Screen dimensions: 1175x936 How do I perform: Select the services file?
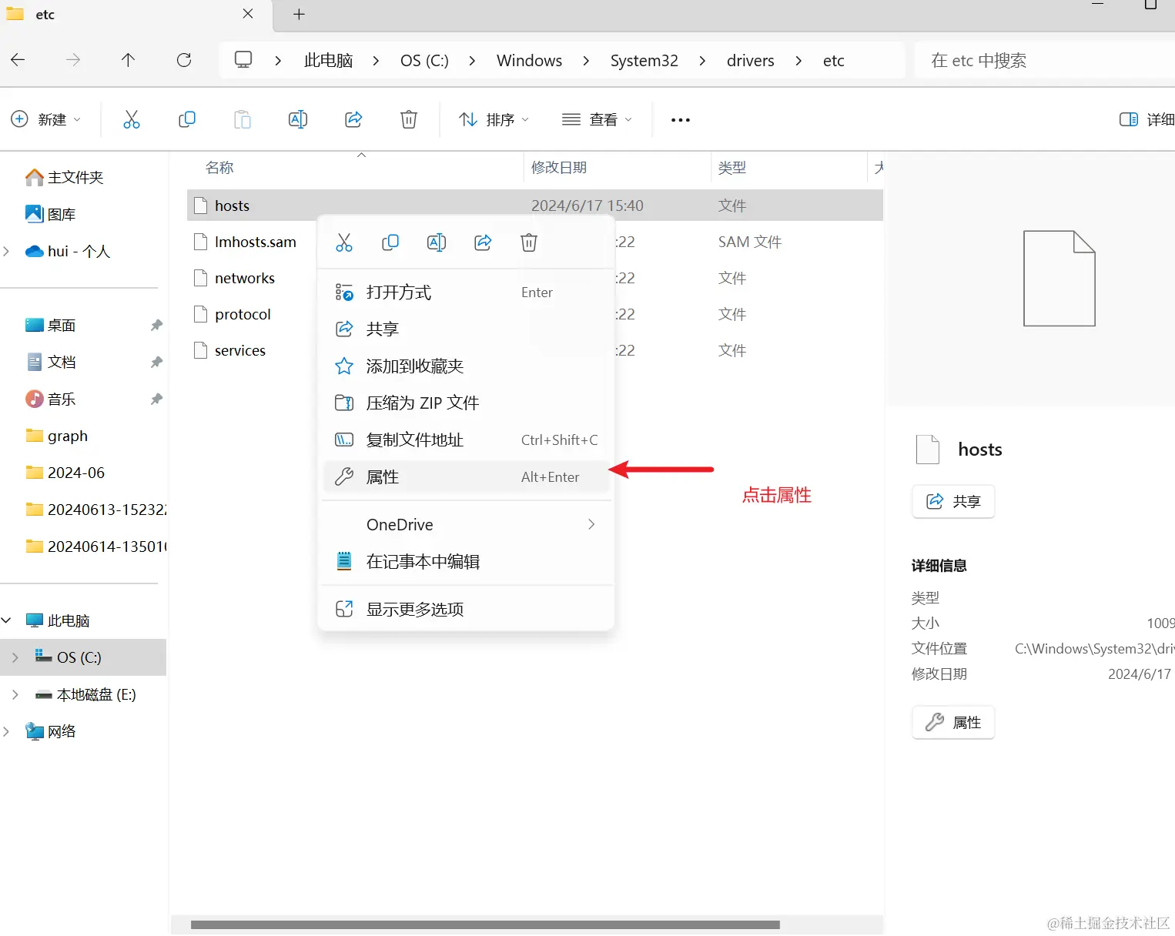tap(240, 350)
